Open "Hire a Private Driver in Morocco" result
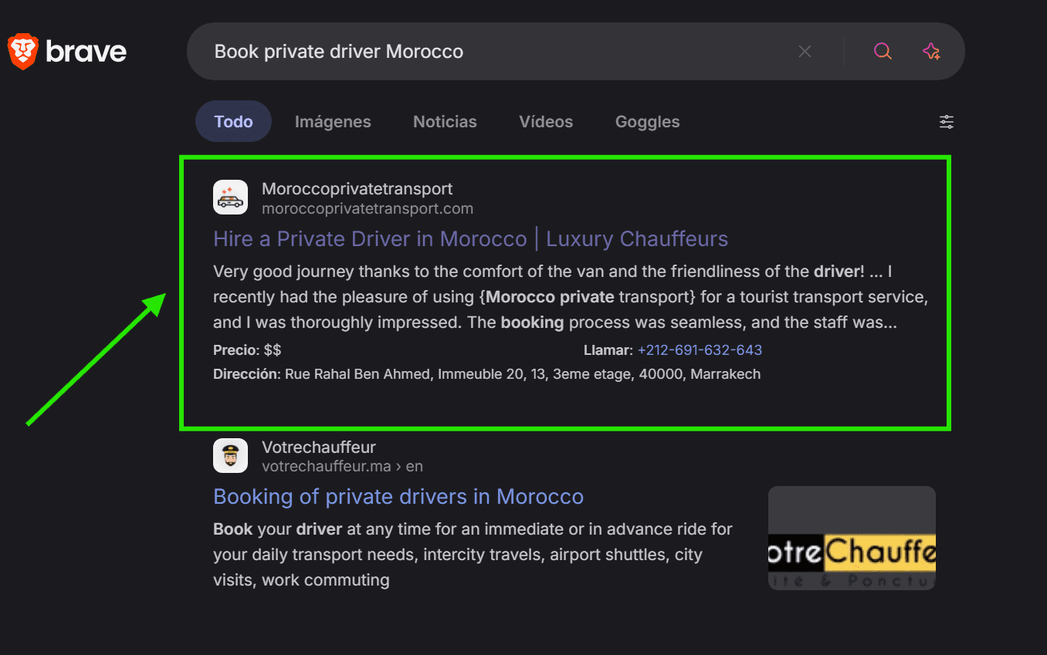Viewport: 1047px width, 655px height. [x=470, y=239]
